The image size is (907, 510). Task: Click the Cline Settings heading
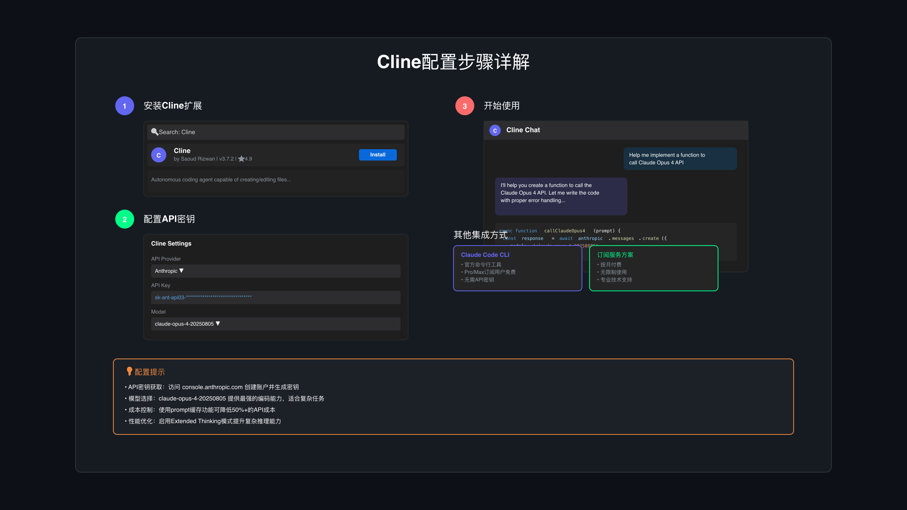point(171,244)
